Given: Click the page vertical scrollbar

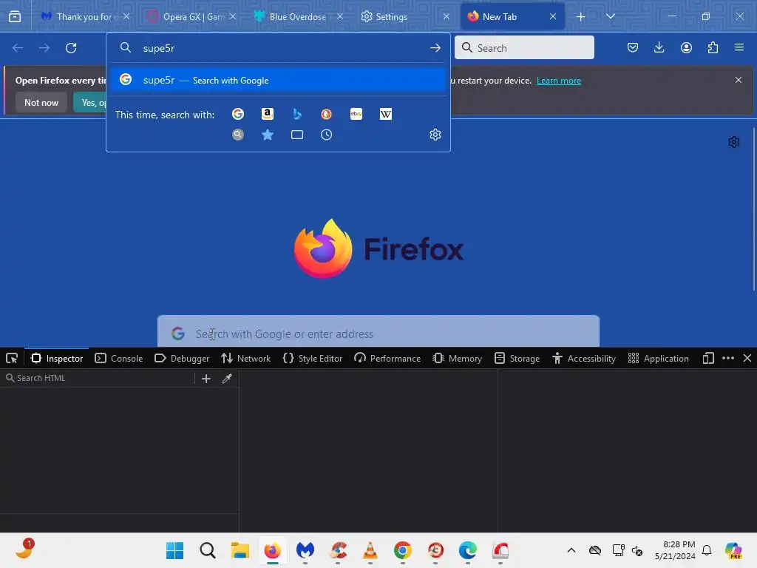Looking at the screenshot, I should (x=753, y=210).
